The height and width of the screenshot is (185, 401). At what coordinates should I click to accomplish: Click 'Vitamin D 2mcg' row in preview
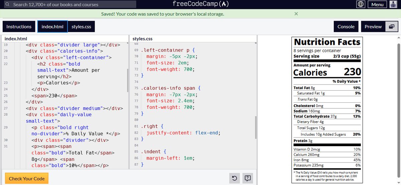327,149
